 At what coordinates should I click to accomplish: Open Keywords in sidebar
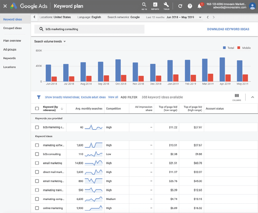10,58
